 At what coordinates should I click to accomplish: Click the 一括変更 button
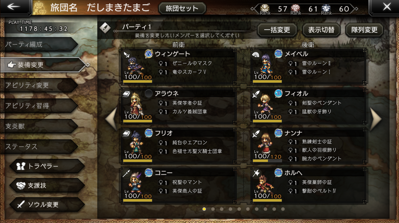tap(277, 30)
